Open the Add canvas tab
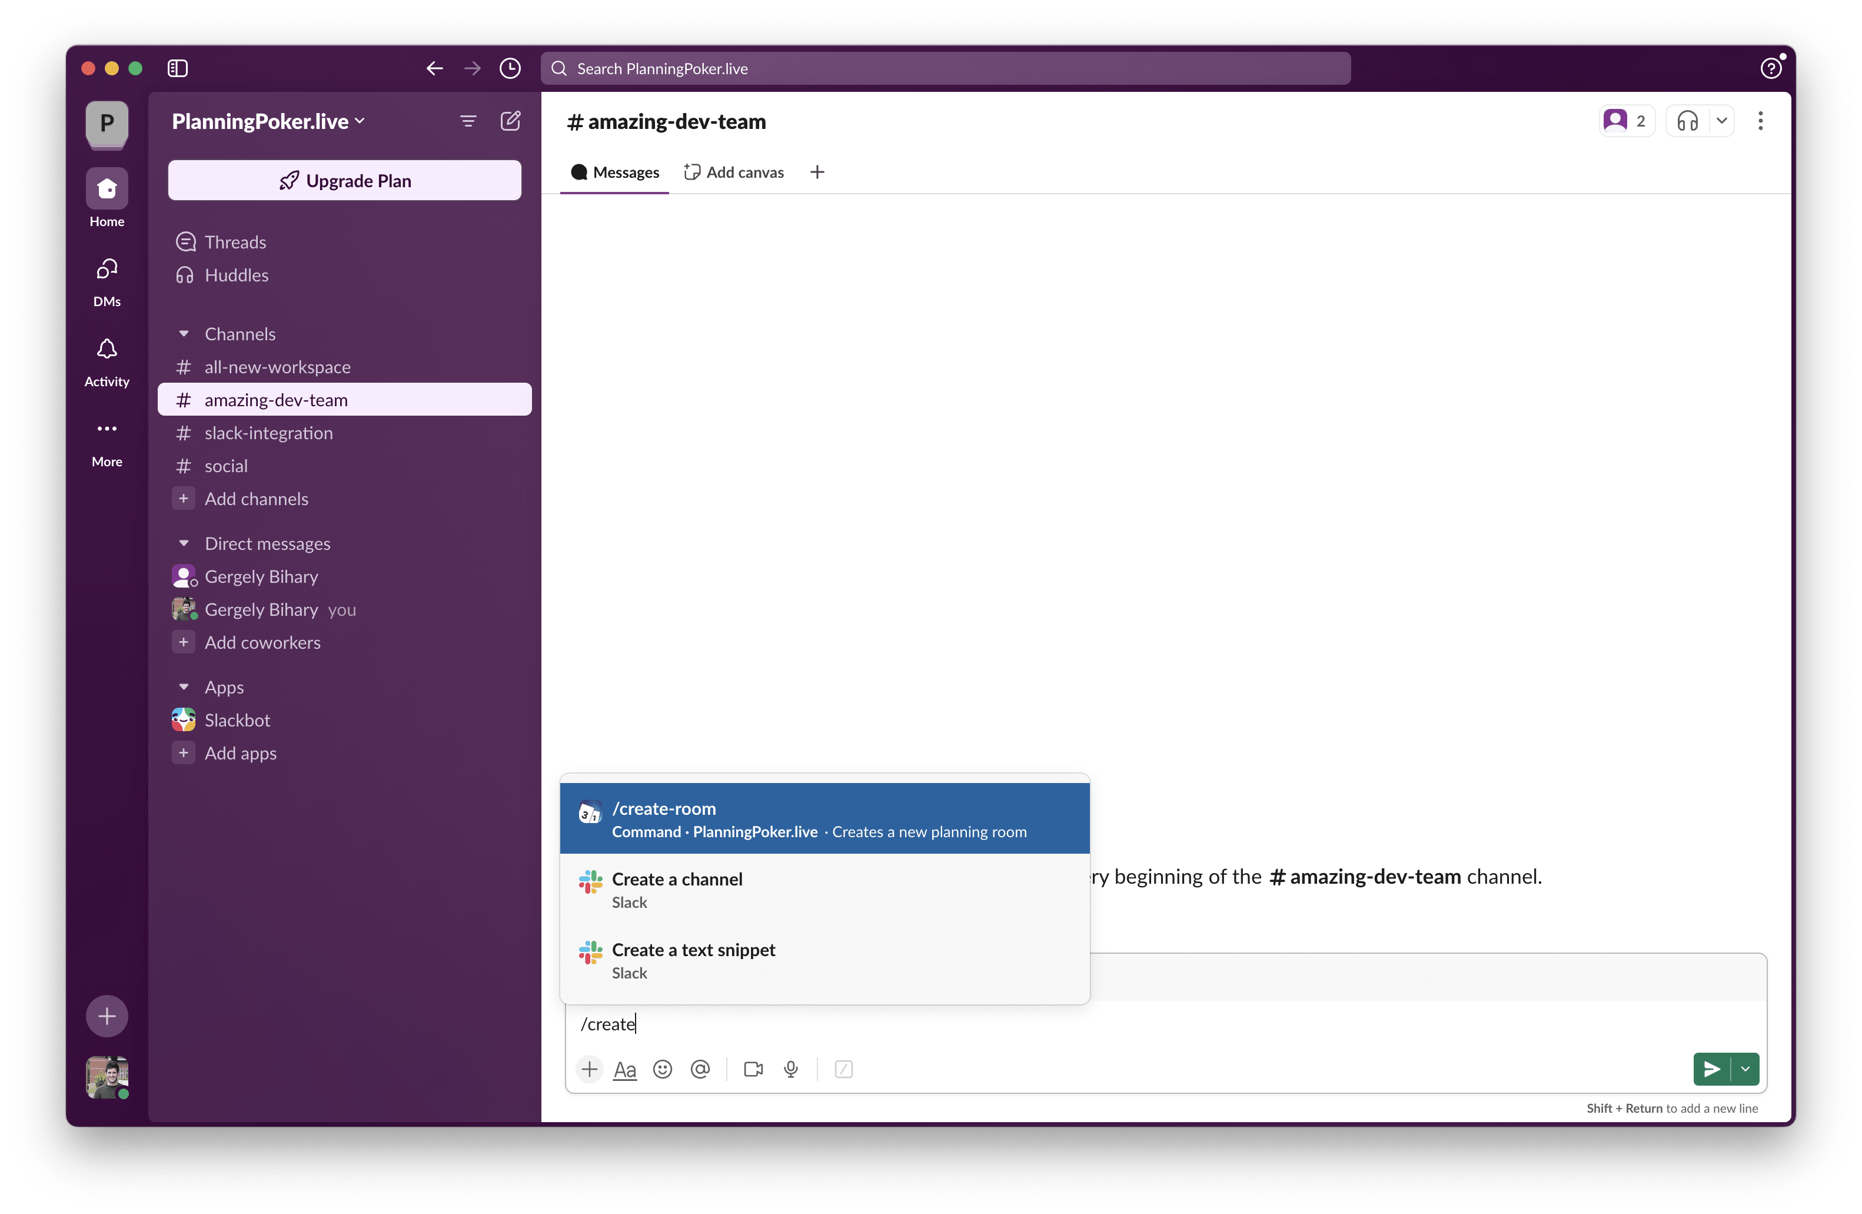 (734, 172)
